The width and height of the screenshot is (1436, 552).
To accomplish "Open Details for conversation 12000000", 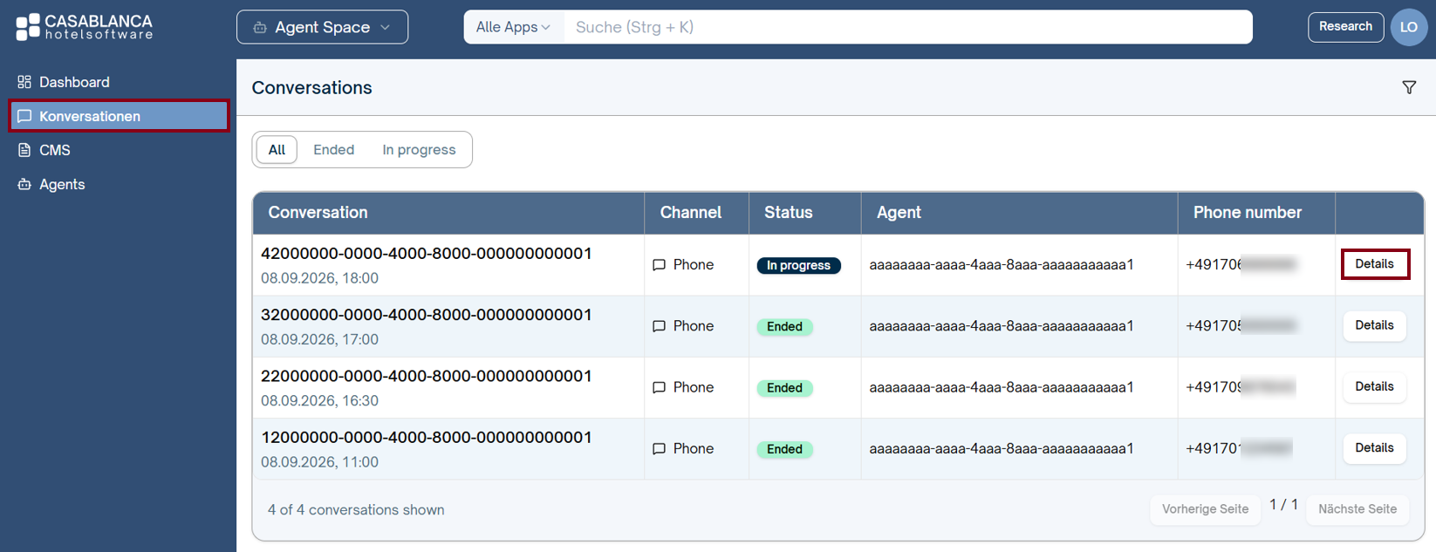I will (1374, 447).
